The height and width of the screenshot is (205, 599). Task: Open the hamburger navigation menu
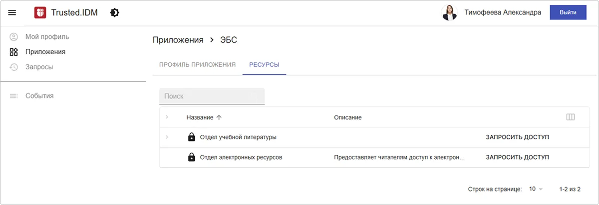click(x=12, y=13)
